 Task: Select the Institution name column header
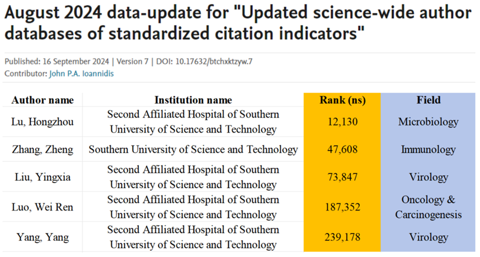(193, 100)
